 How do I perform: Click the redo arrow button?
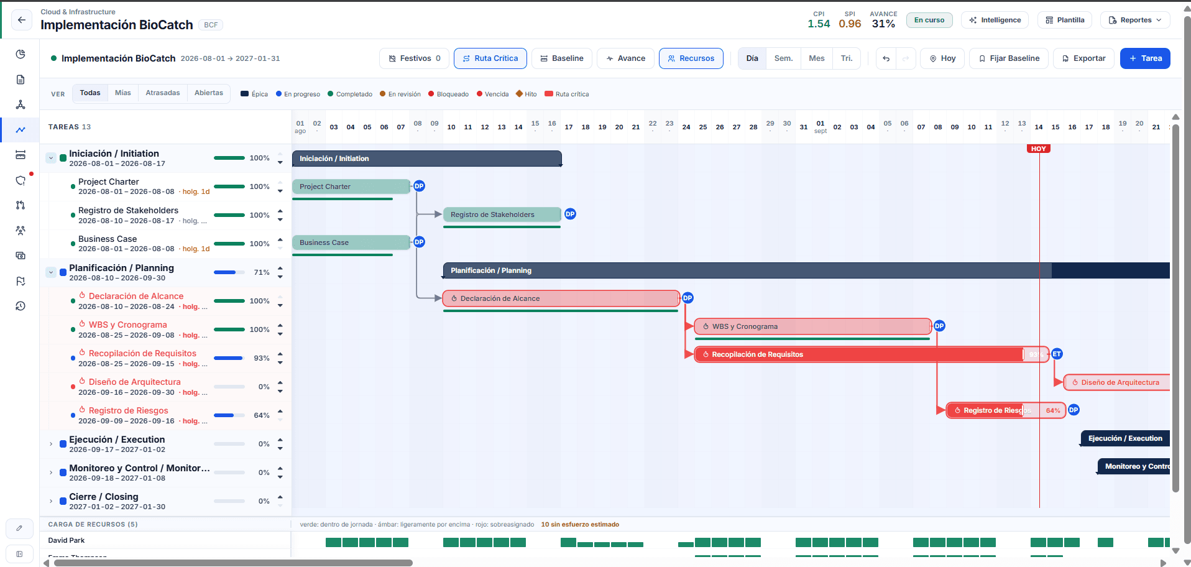[x=906, y=58]
